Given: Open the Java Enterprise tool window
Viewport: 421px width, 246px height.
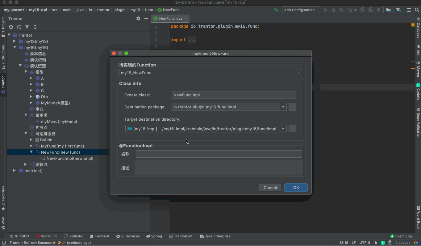Looking at the screenshot, I should point(215,236).
